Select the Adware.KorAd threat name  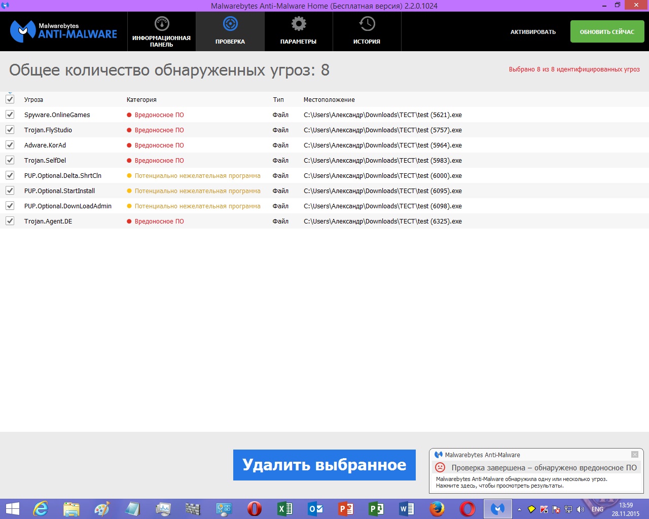click(45, 145)
